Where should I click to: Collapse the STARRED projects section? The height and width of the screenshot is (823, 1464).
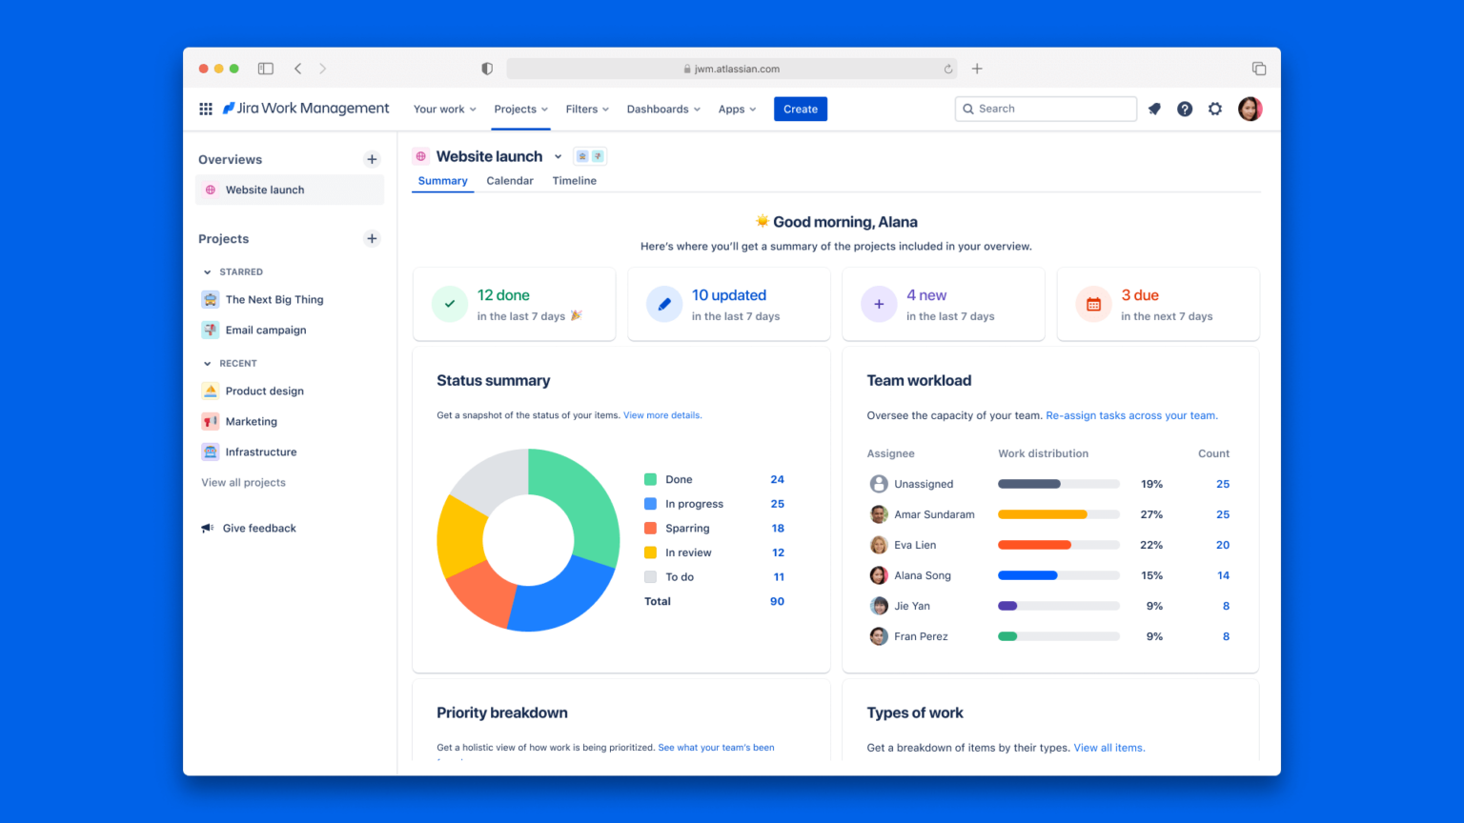(206, 271)
